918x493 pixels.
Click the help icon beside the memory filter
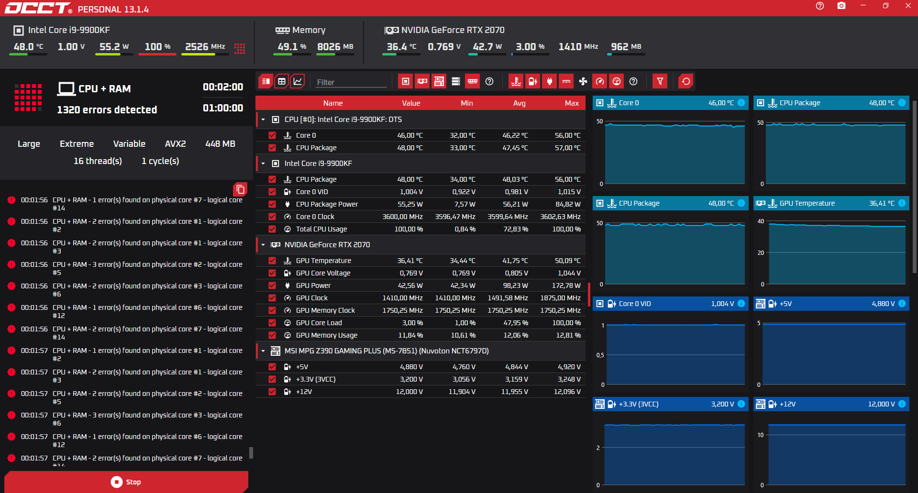(489, 81)
